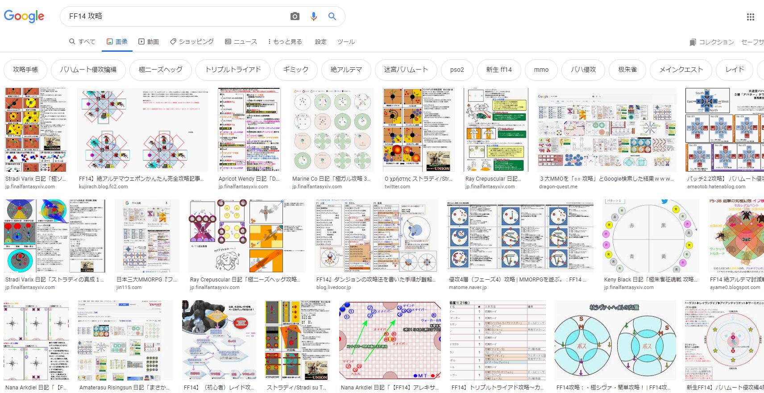Screen dimensions: 764x393
Task: Expand the もっと見る menu
Action: [x=285, y=41]
